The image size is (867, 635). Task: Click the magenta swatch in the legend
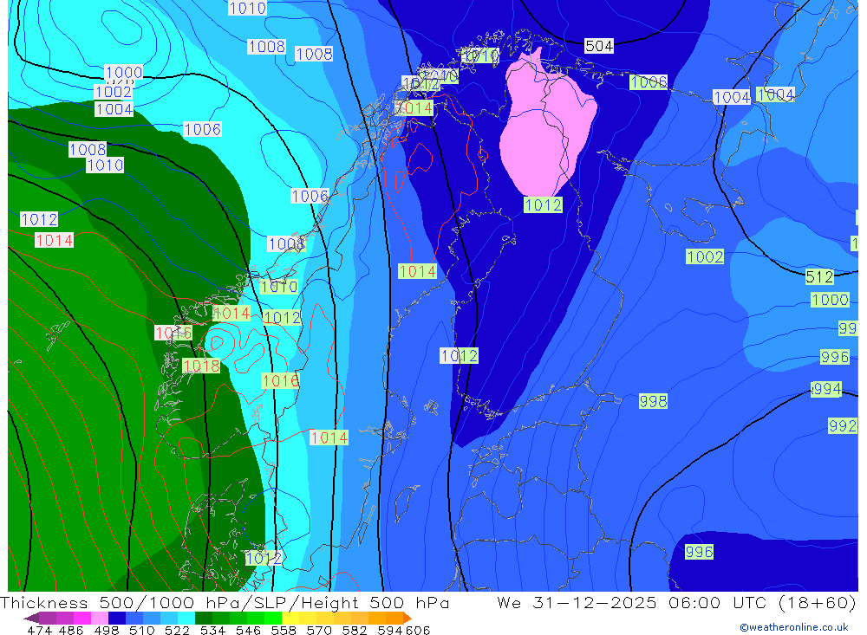click(82, 618)
